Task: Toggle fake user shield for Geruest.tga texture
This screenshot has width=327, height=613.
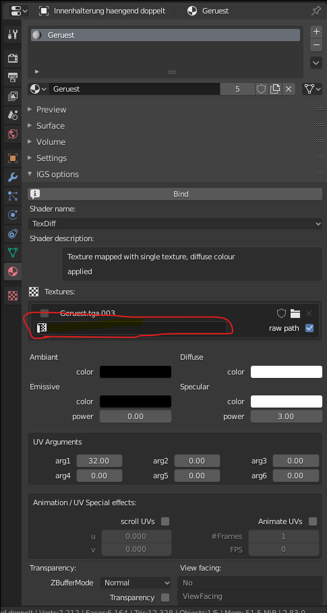Action: (282, 313)
